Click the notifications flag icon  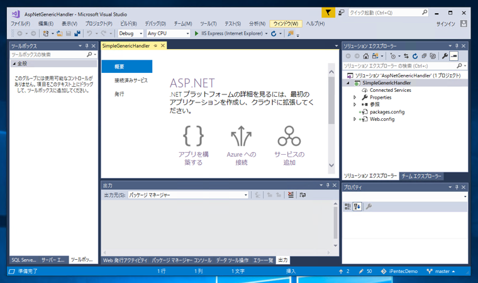click(x=328, y=13)
